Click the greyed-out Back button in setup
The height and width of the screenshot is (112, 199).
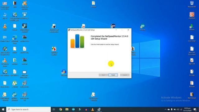coord(103,75)
